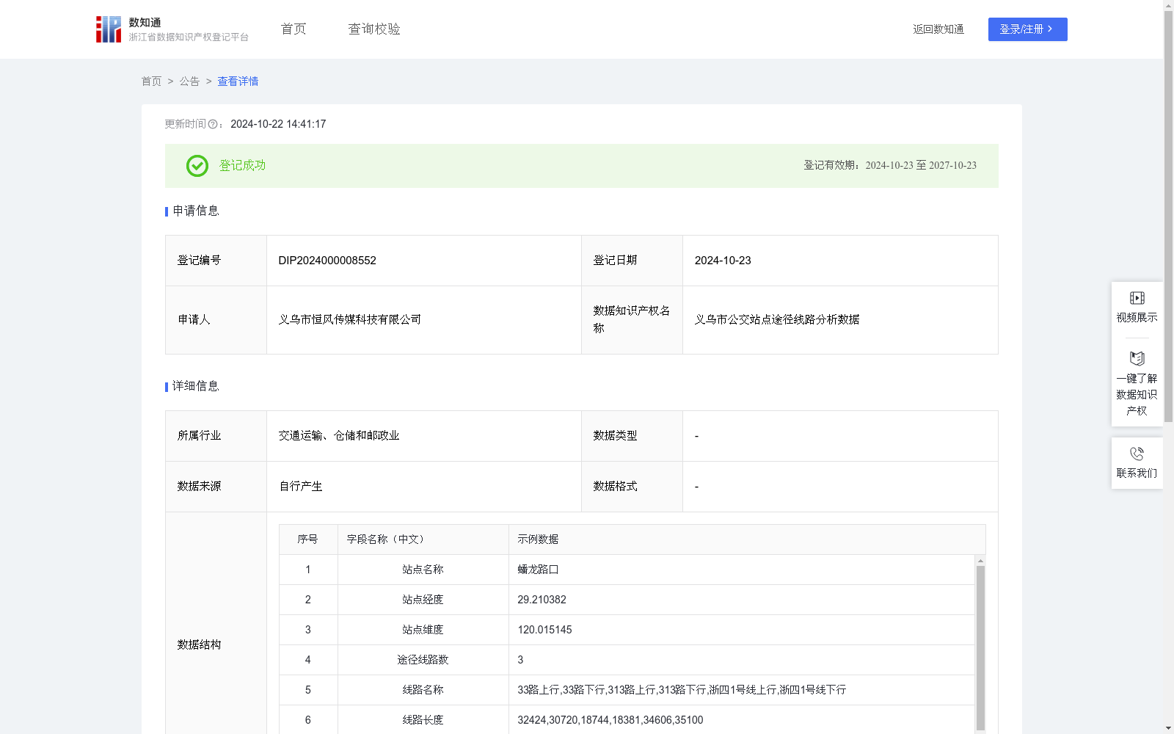Screen dimensions: 1174x734
Task: Open 一键了解数据知识产权 guide icon
Action: coord(1137,359)
